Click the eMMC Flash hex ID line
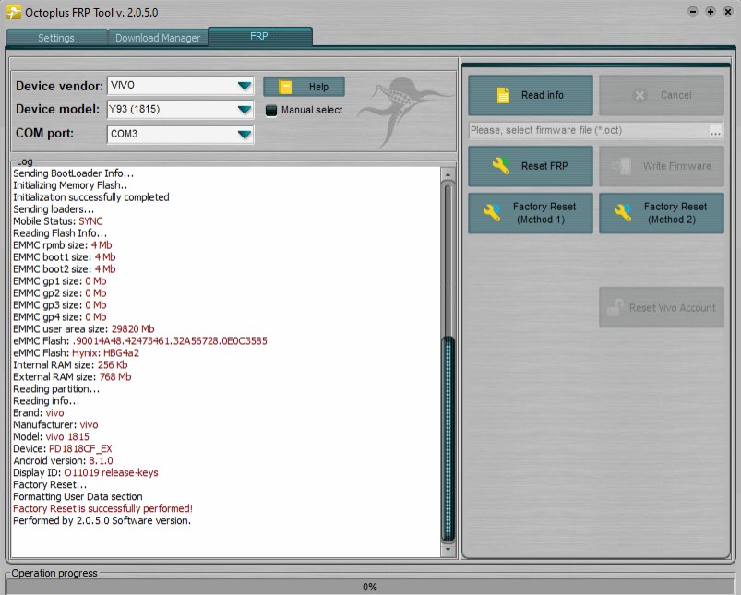This screenshot has width=741, height=595. (x=140, y=340)
